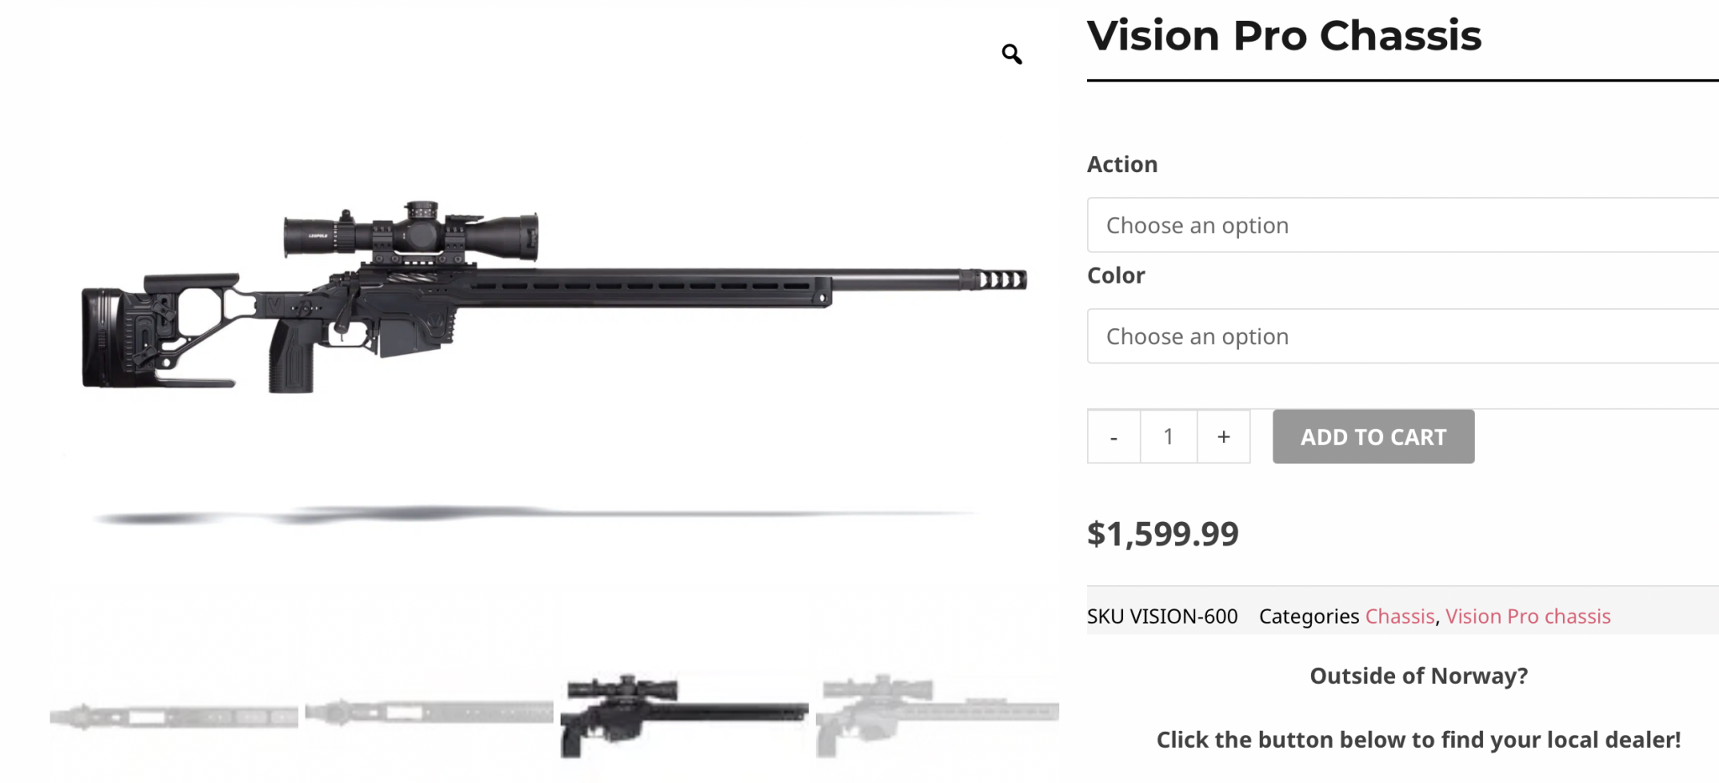1719x783 pixels.
Task: Click the $1,599.99 price text
Action: tap(1163, 535)
